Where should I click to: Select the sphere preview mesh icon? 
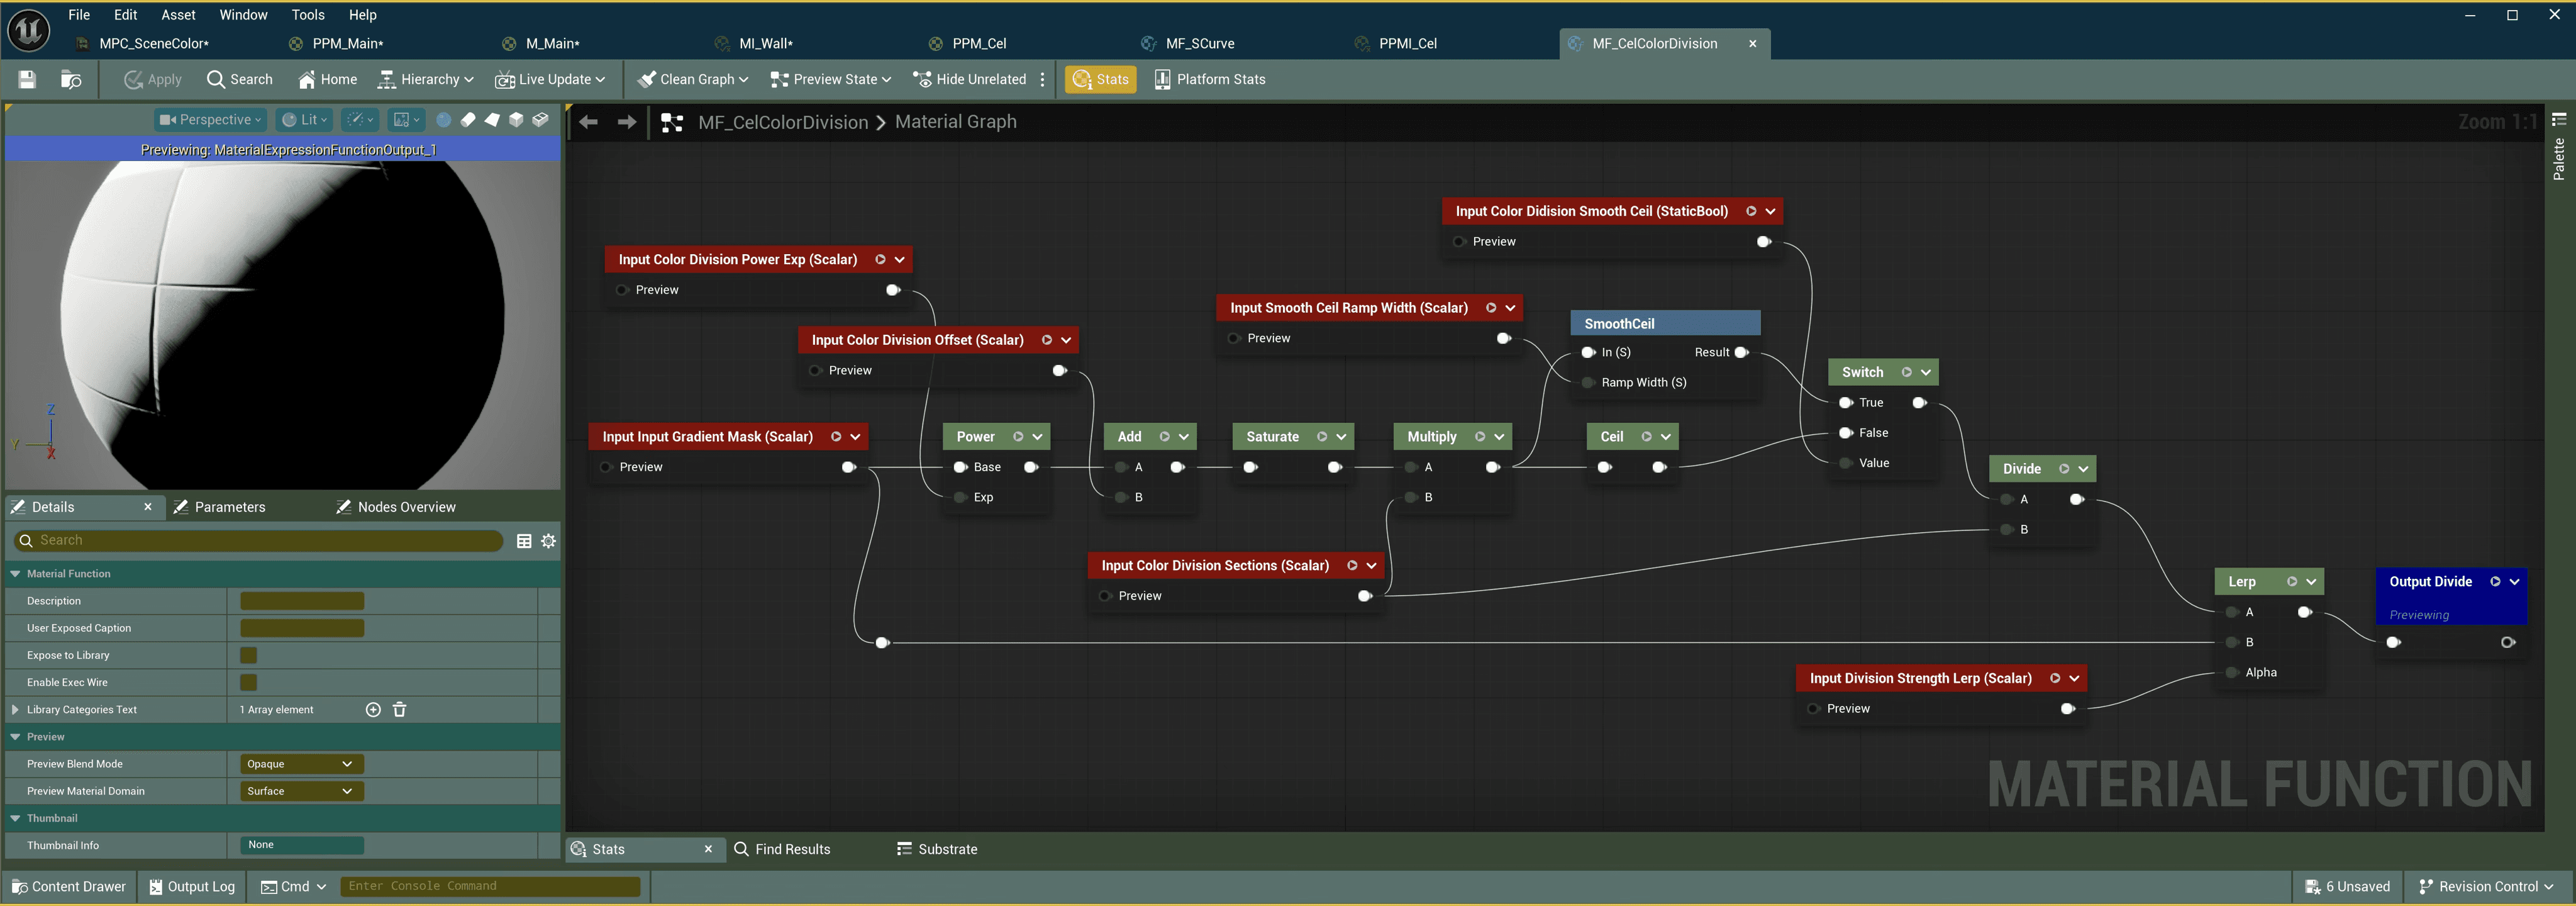click(x=443, y=120)
